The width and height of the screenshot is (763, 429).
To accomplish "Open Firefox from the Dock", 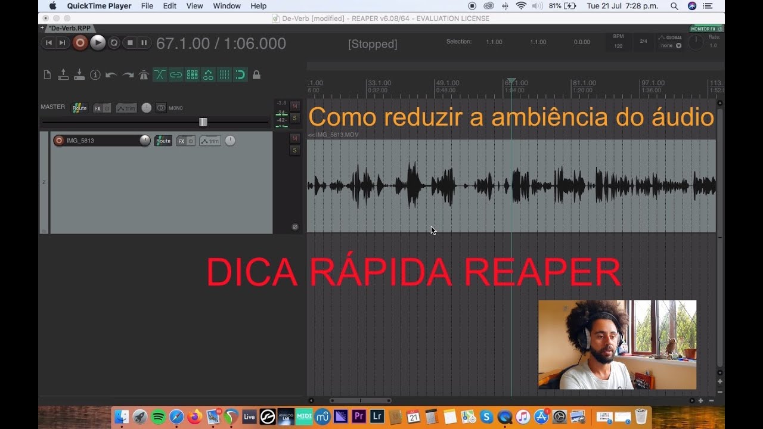I will pyautogui.click(x=195, y=417).
